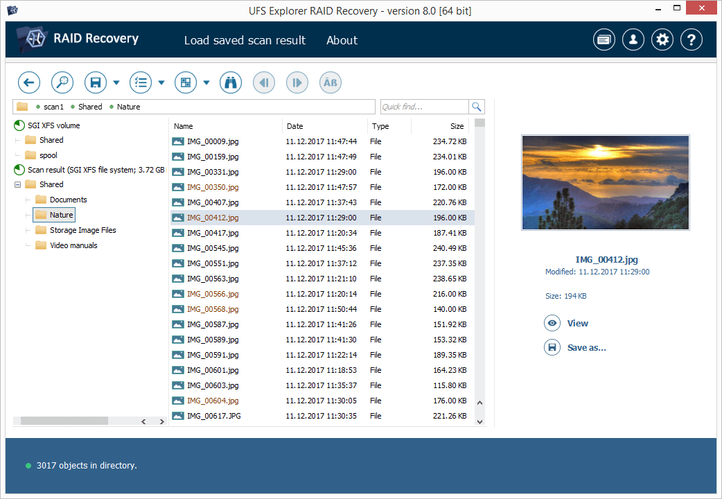Open the About menu
Screen dimensions: 722x499
pos(342,40)
